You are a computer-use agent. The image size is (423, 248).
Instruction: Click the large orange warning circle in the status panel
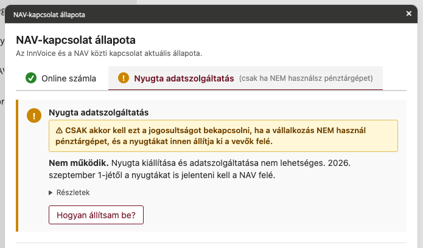[x=34, y=115]
